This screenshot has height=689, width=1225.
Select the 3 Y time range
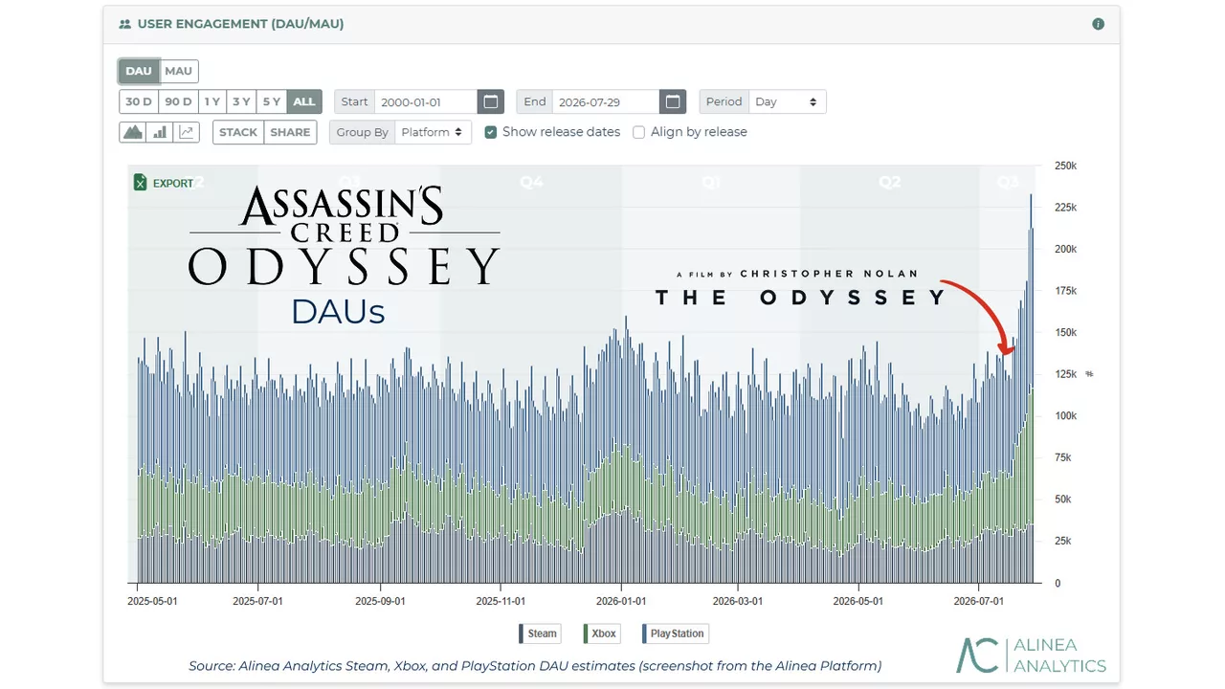point(242,101)
